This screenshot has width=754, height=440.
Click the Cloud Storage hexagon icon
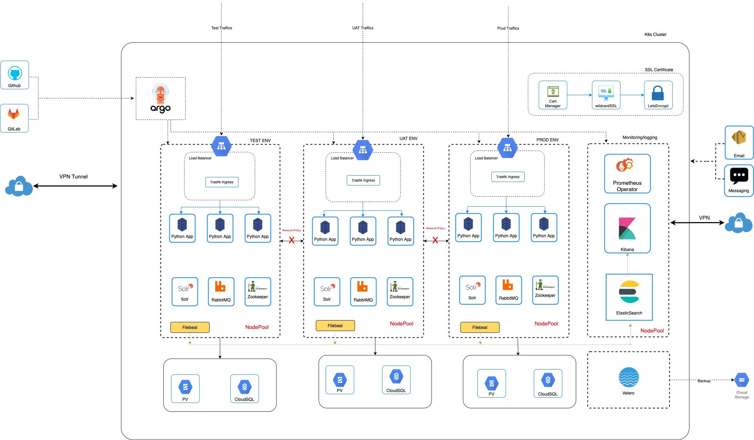tap(741, 380)
